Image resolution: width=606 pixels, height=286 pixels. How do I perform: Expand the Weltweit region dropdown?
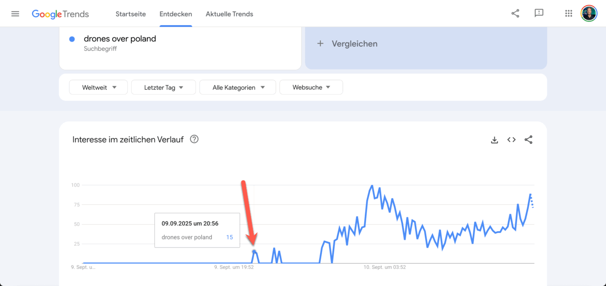(x=98, y=87)
